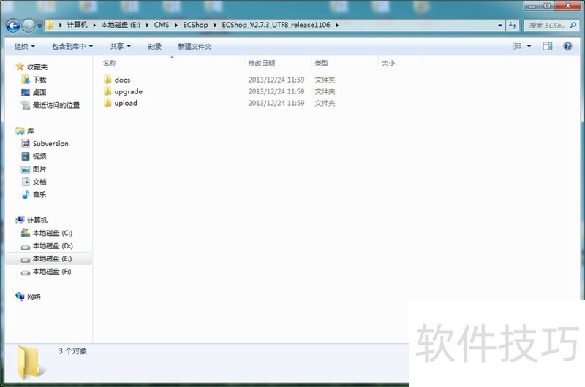585x387 pixels.
Task: Open the 共享 menu
Action: click(120, 46)
